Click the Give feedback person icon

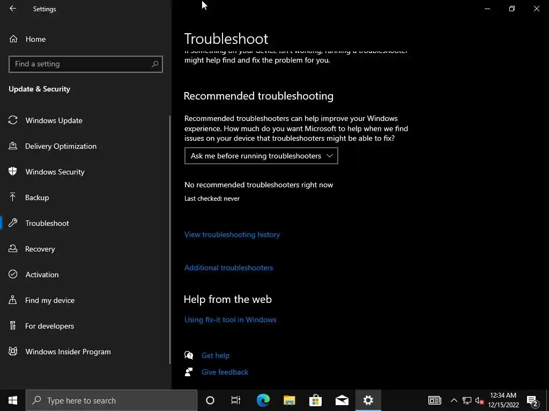coord(189,372)
